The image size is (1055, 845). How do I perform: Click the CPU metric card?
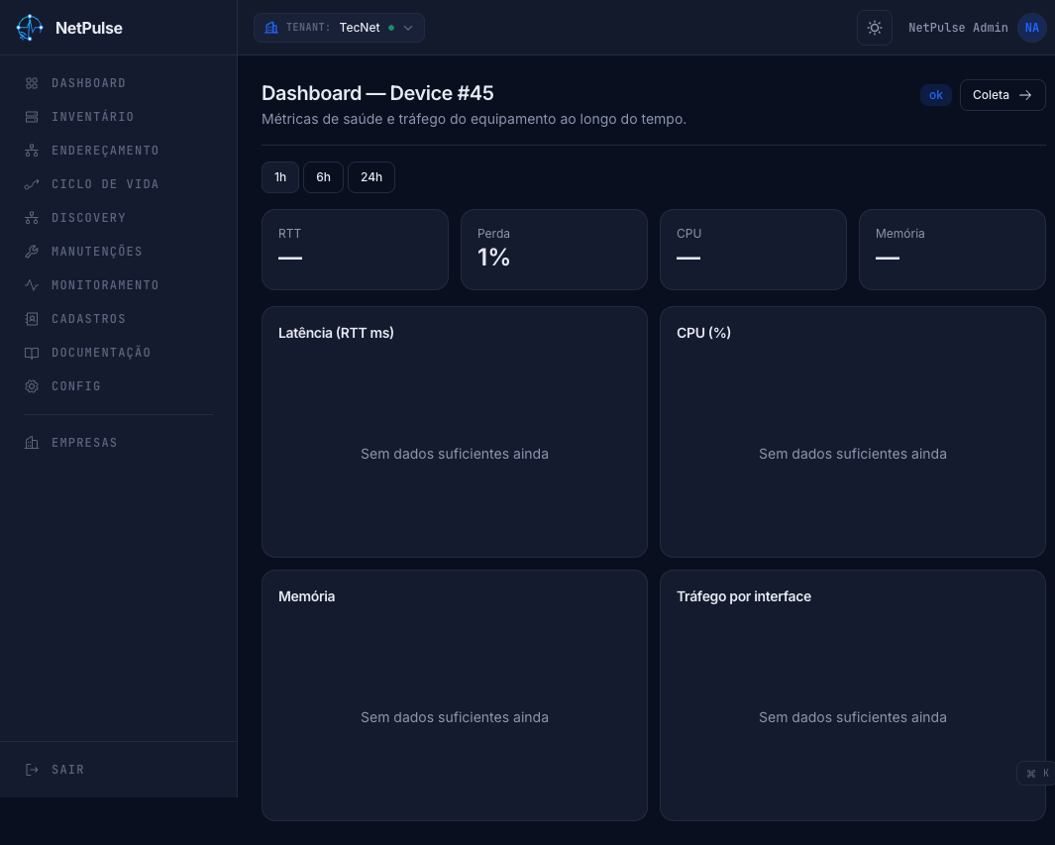click(754, 250)
